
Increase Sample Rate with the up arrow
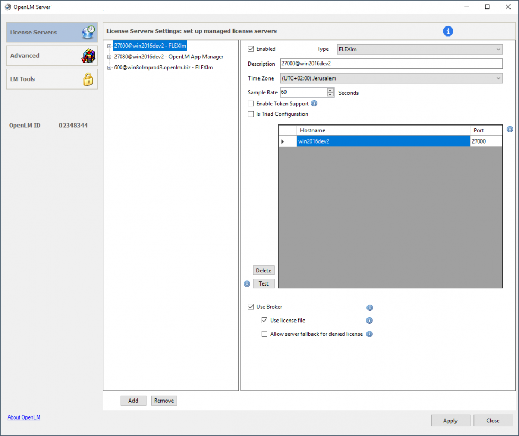point(331,90)
